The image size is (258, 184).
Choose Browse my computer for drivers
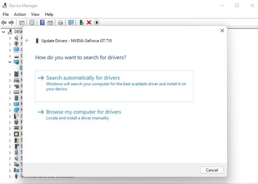(x=114, y=115)
